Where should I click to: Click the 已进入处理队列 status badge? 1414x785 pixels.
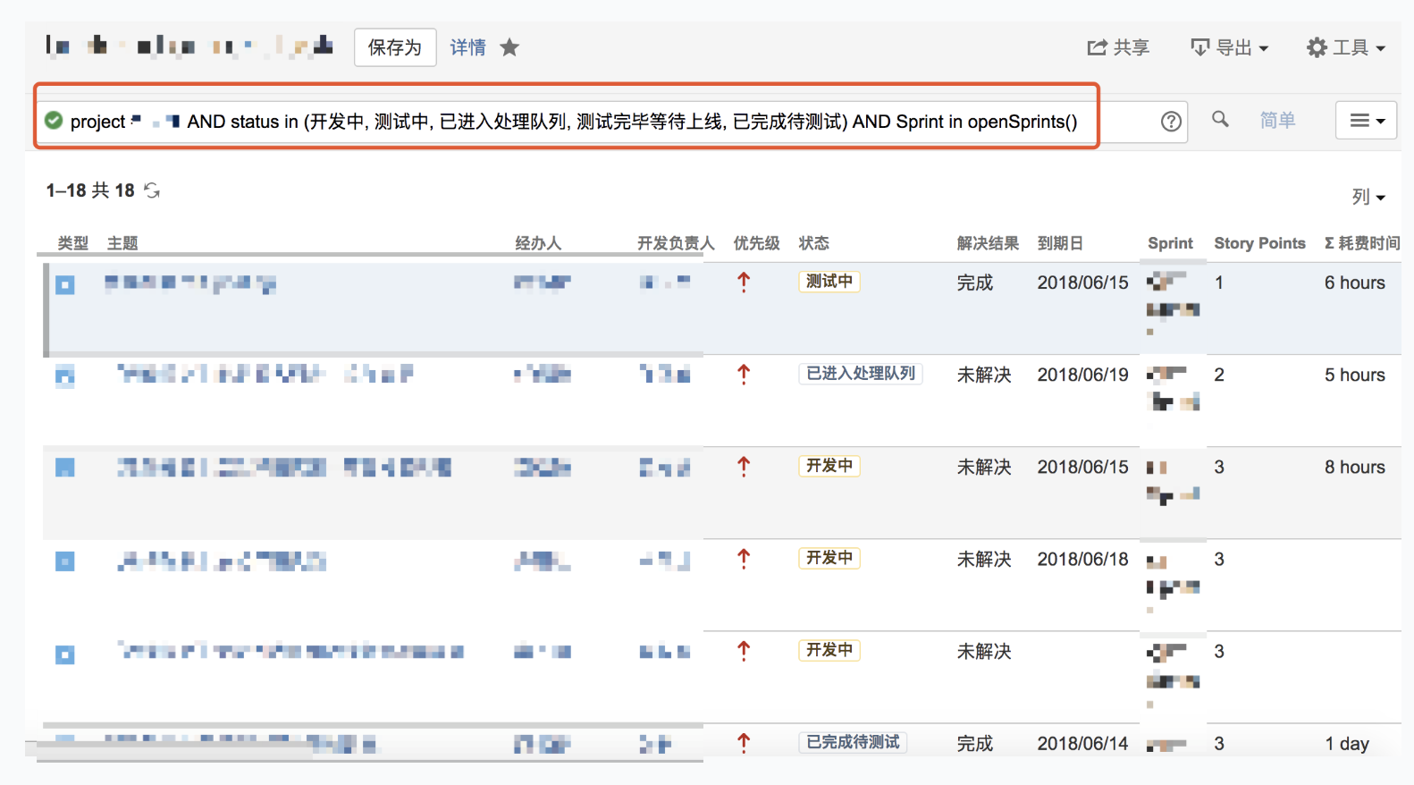[x=861, y=374]
